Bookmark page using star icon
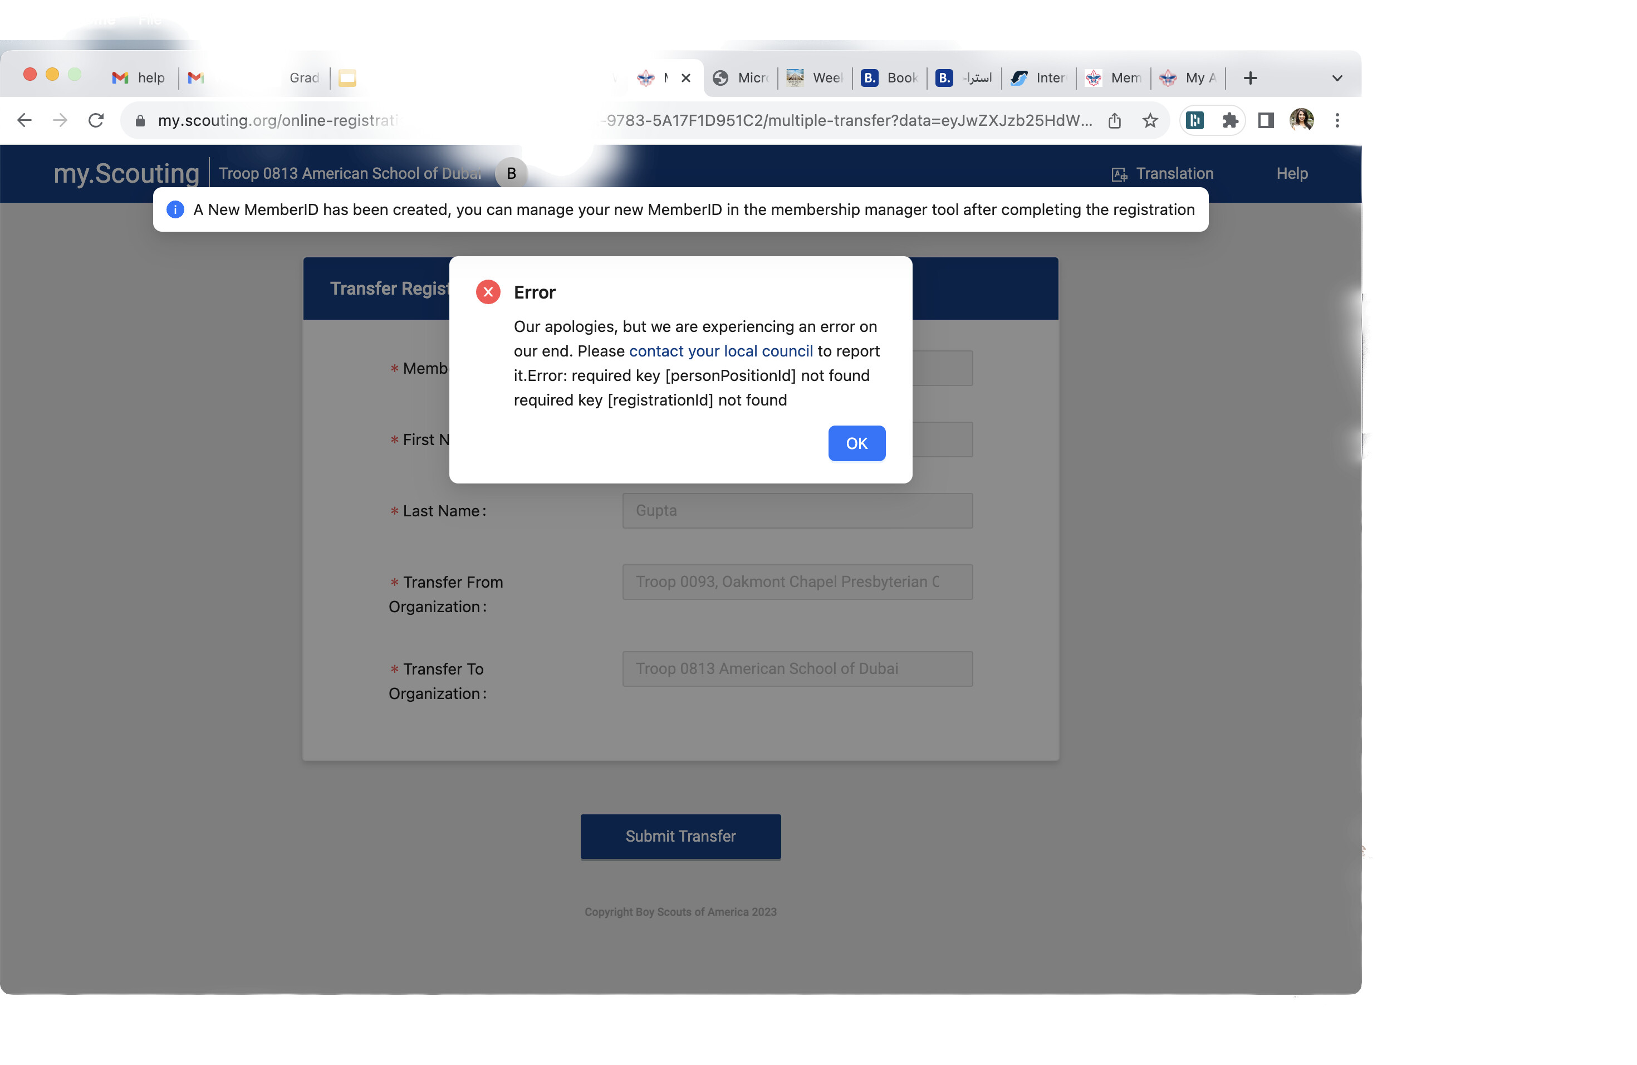This screenshot has height=1065, width=1637. click(1150, 120)
